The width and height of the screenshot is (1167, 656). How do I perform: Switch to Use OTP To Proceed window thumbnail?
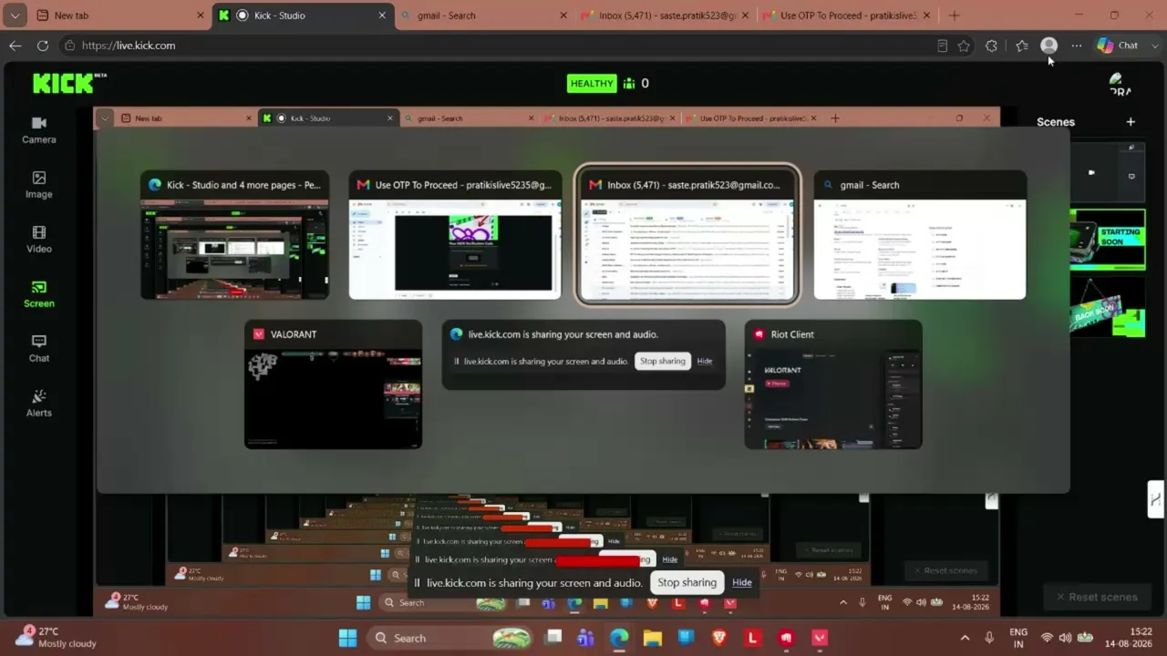tap(455, 234)
